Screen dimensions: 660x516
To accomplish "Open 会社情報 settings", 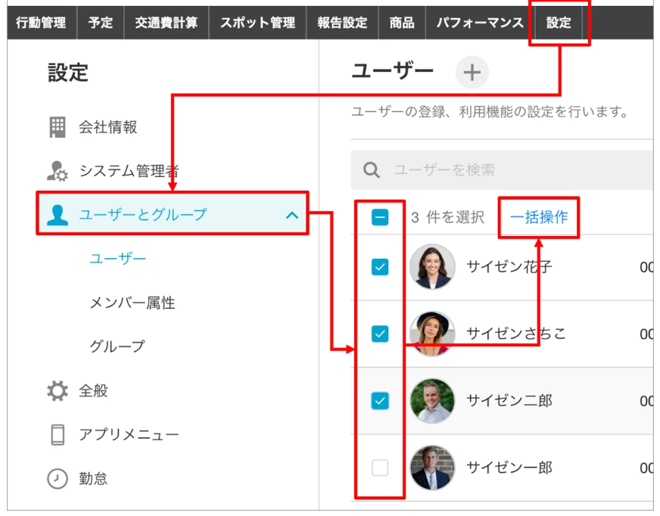I will point(107,127).
